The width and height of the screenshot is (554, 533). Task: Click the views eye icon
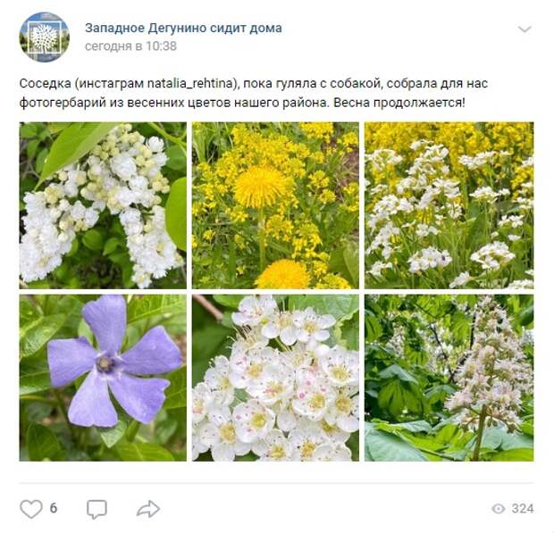coord(499,509)
